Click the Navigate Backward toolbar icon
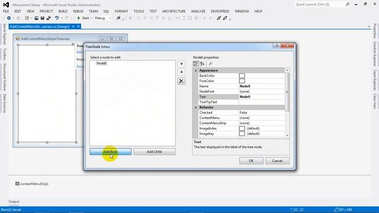 [x=9, y=18]
